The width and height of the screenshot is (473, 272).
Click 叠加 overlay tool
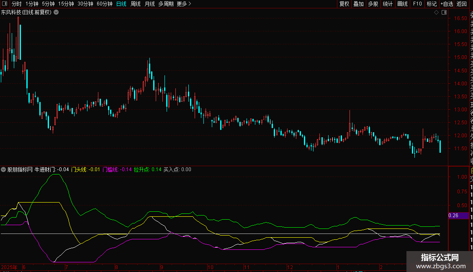[358, 4]
